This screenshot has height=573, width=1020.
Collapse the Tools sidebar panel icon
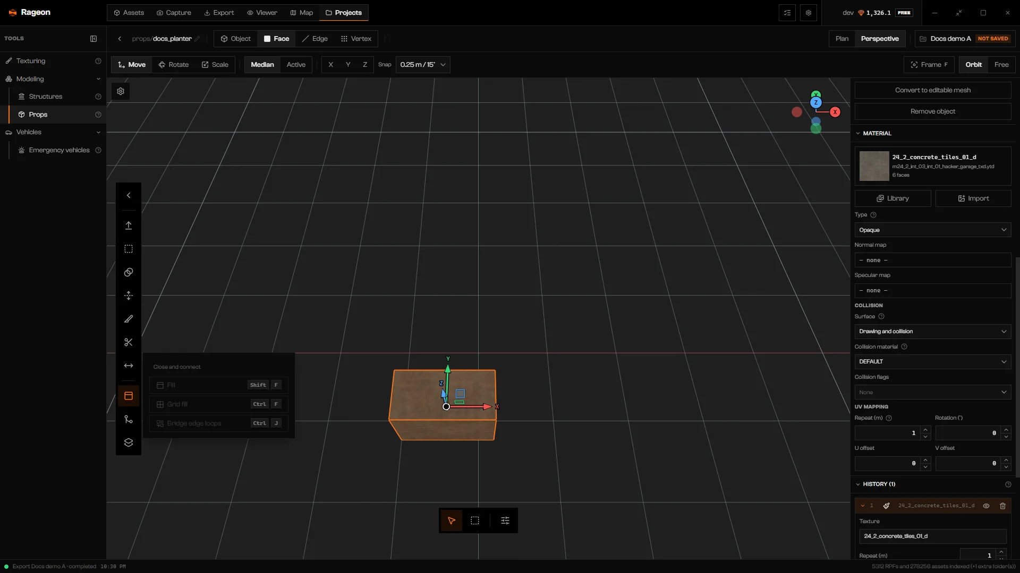click(93, 39)
